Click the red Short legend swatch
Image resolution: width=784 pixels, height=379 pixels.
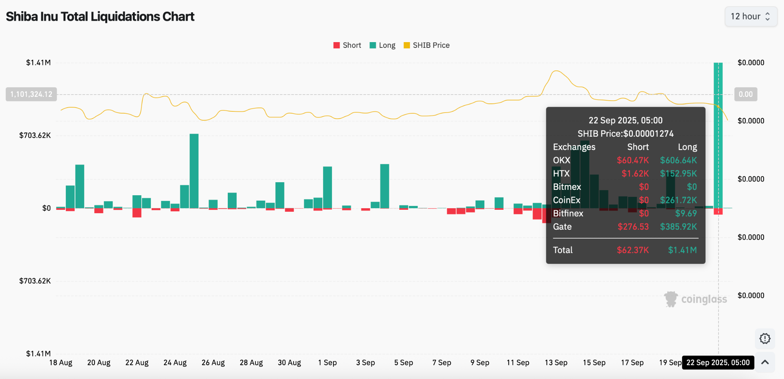336,45
